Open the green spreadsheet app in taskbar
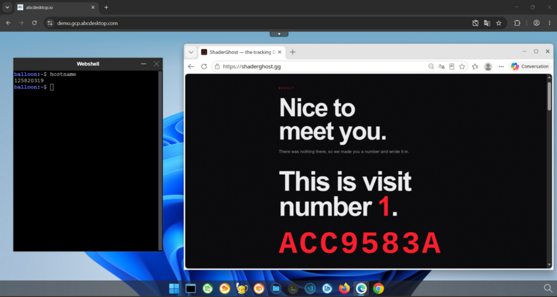Screen dimensions: 557x297 (x=208, y=288)
